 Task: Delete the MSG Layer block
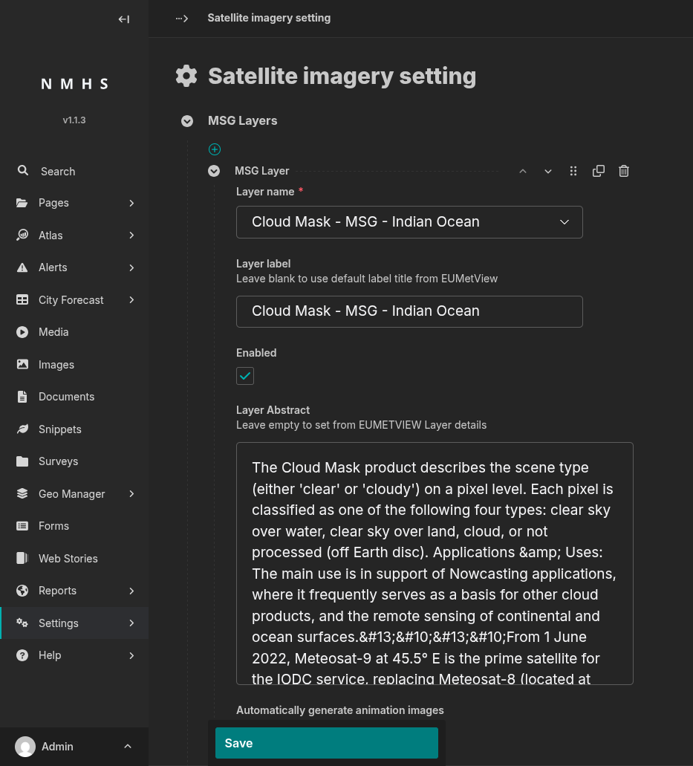(624, 171)
